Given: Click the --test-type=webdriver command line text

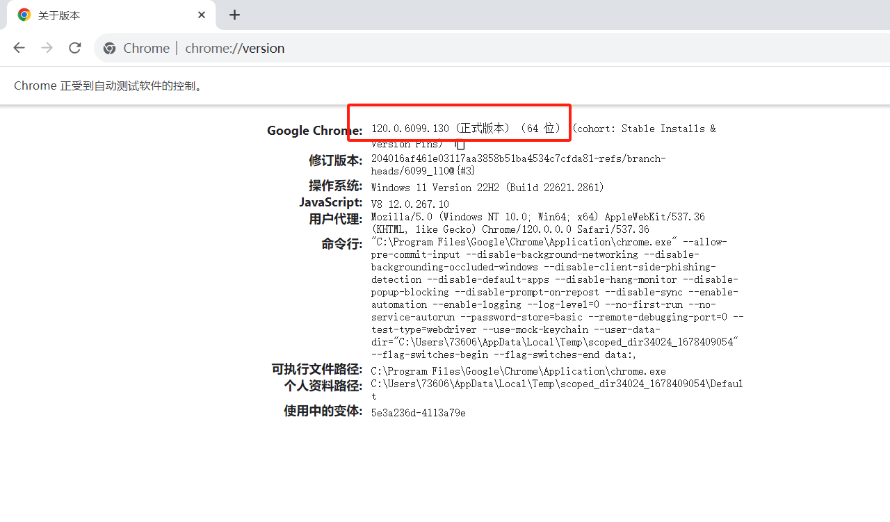Looking at the screenshot, I should click(x=424, y=329).
